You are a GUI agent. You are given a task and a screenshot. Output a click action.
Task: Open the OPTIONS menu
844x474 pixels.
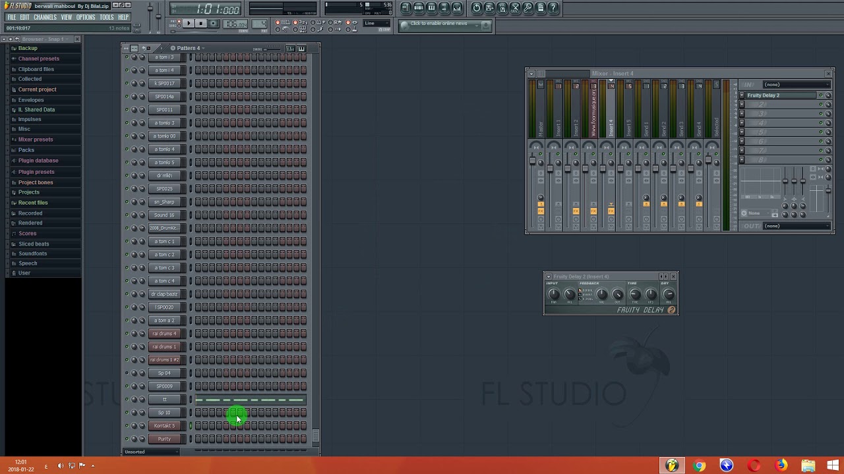tap(86, 17)
